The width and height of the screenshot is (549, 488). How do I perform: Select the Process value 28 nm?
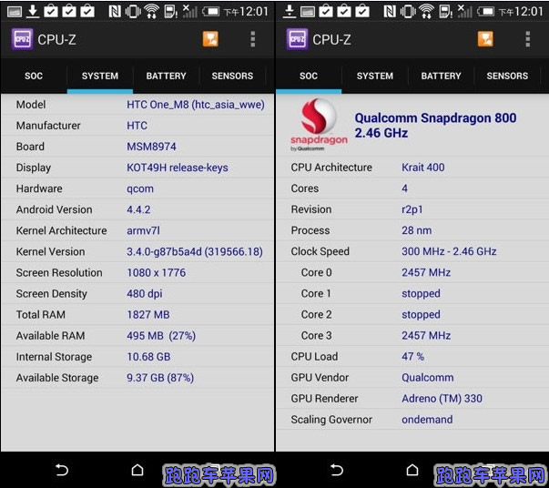pyautogui.click(x=416, y=230)
